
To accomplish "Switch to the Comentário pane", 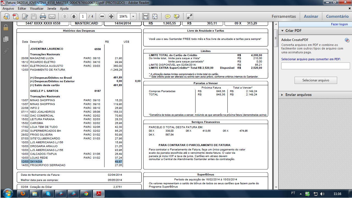I will [x=337, y=16].
